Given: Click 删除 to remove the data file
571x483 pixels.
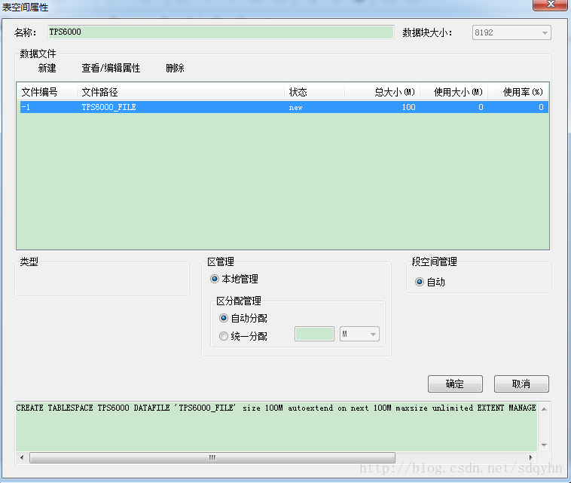Looking at the screenshot, I should (176, 68).
